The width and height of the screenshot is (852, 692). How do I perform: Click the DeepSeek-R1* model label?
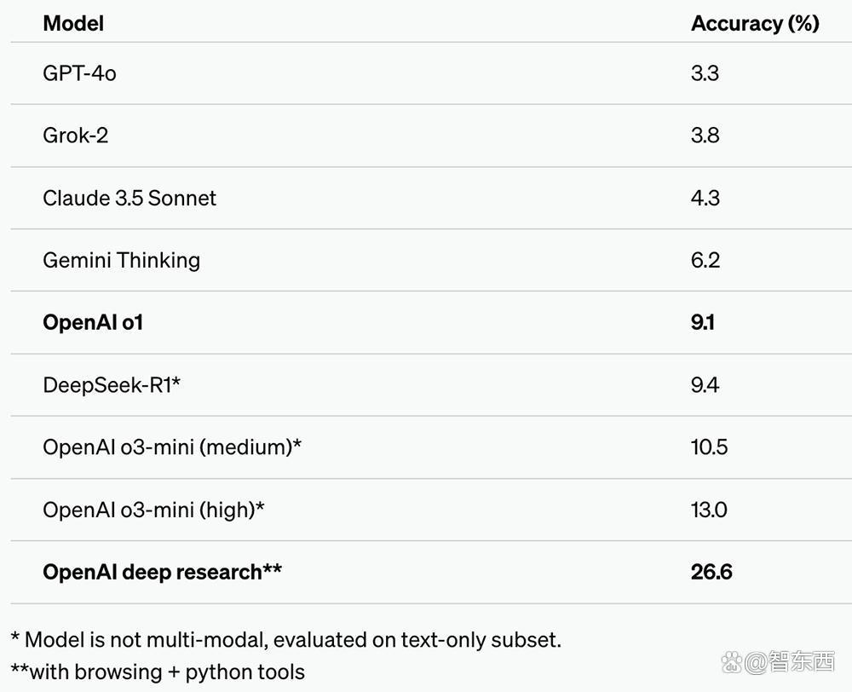(x=112, y=385)
